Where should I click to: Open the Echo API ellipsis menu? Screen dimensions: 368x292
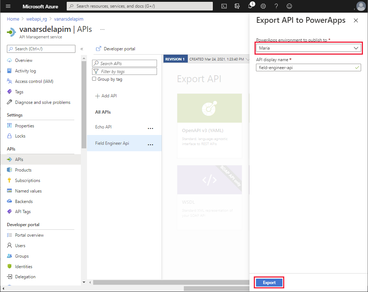[x=150, y=128]
